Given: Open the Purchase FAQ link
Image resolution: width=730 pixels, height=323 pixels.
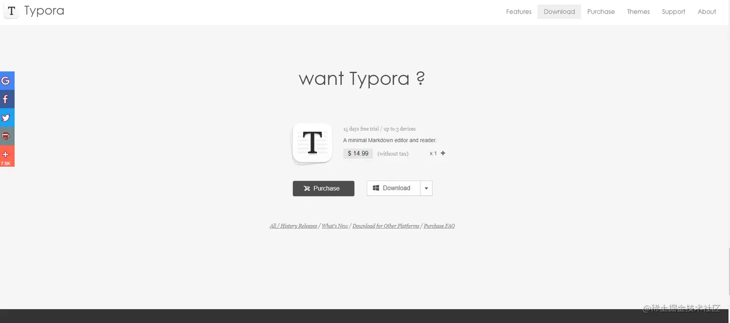Looking at the screenshot, I should coord(439,226).
